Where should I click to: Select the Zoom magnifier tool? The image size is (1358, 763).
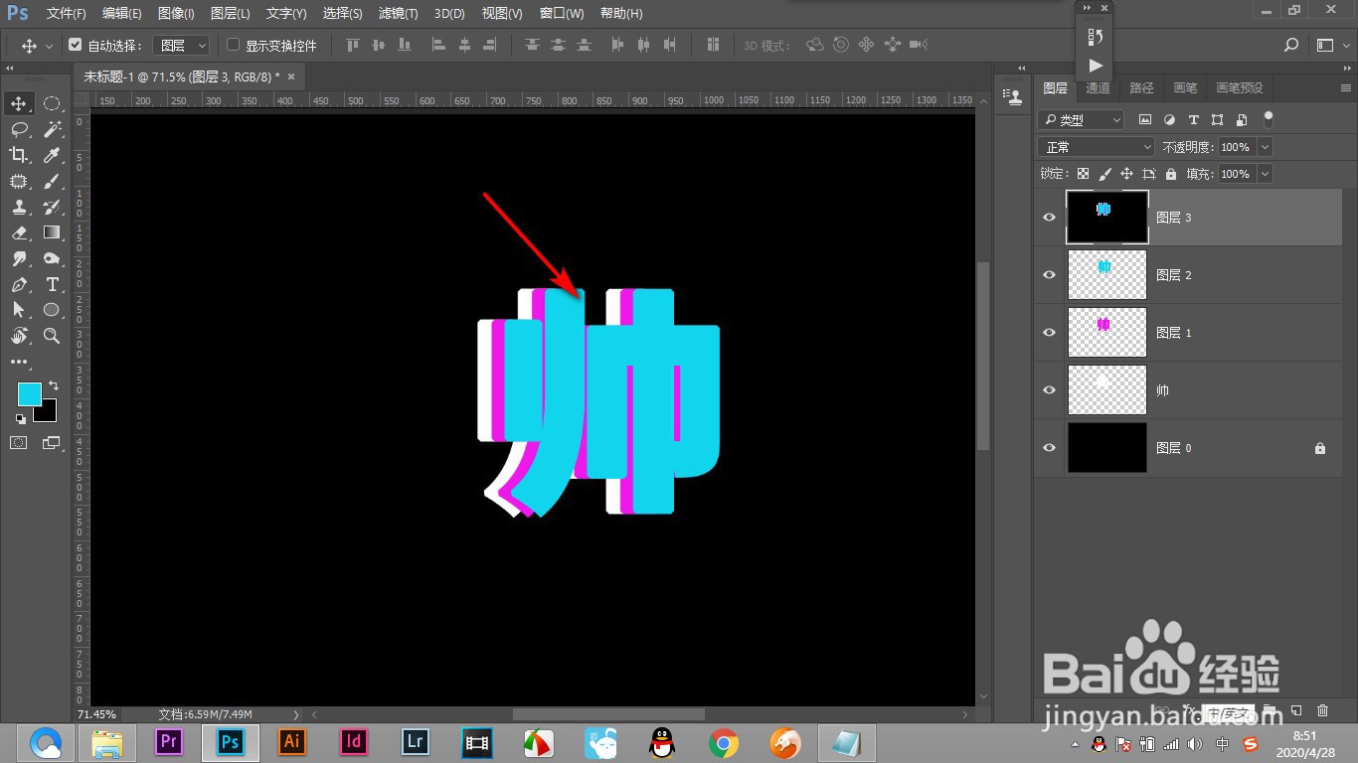(52, 336)
